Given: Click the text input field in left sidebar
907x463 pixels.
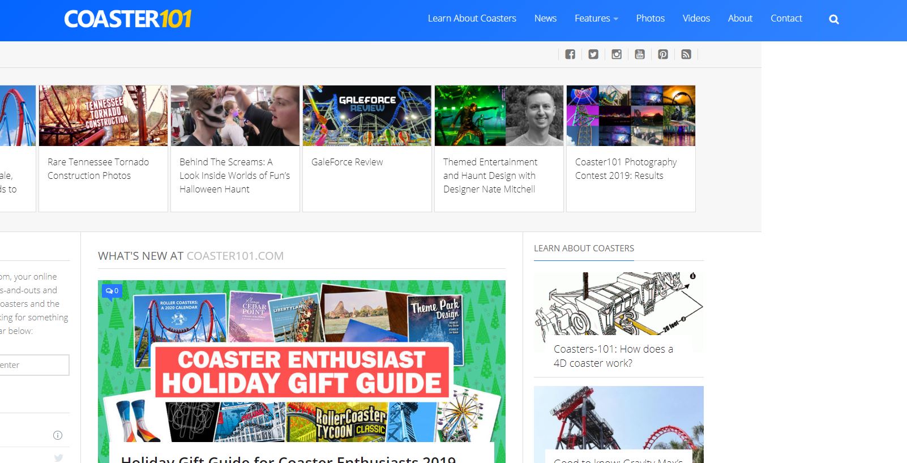Looking at the screenshot, I should click(x=34, y=365).
